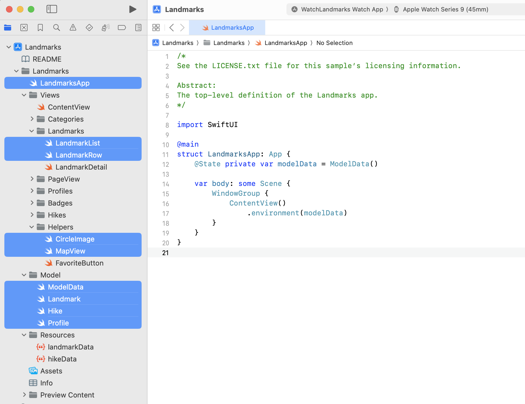
Task: Open the source control navigator icon
Action: pos(24,28)
